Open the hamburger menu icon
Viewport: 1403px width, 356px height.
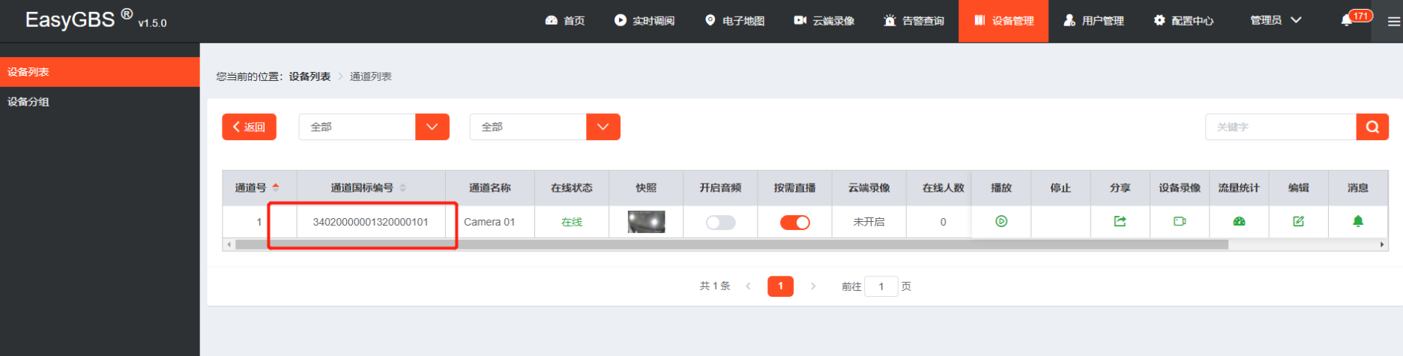point(1393,21)
